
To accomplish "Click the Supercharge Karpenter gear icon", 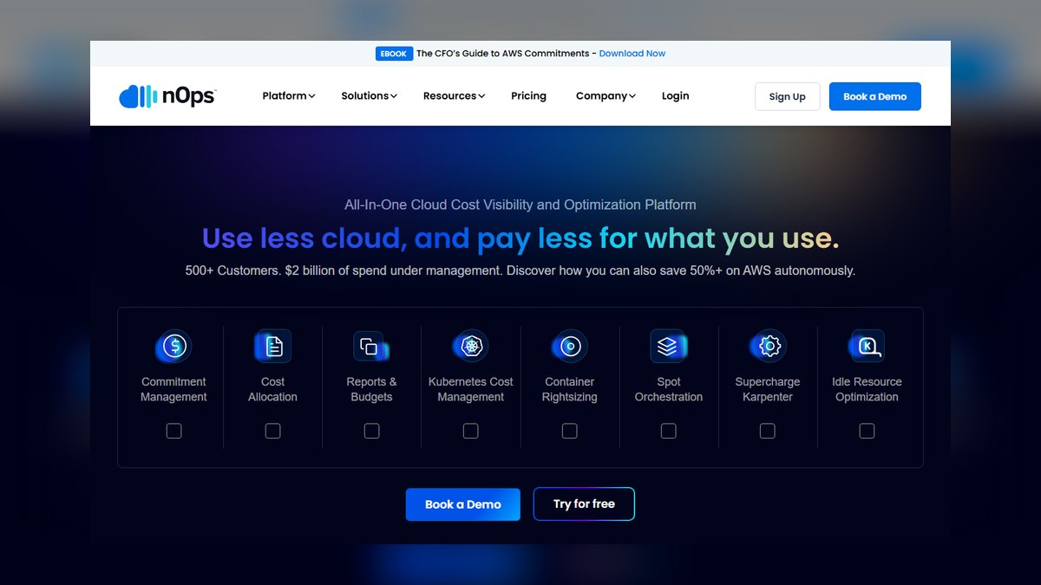I will tap(768, 347).
